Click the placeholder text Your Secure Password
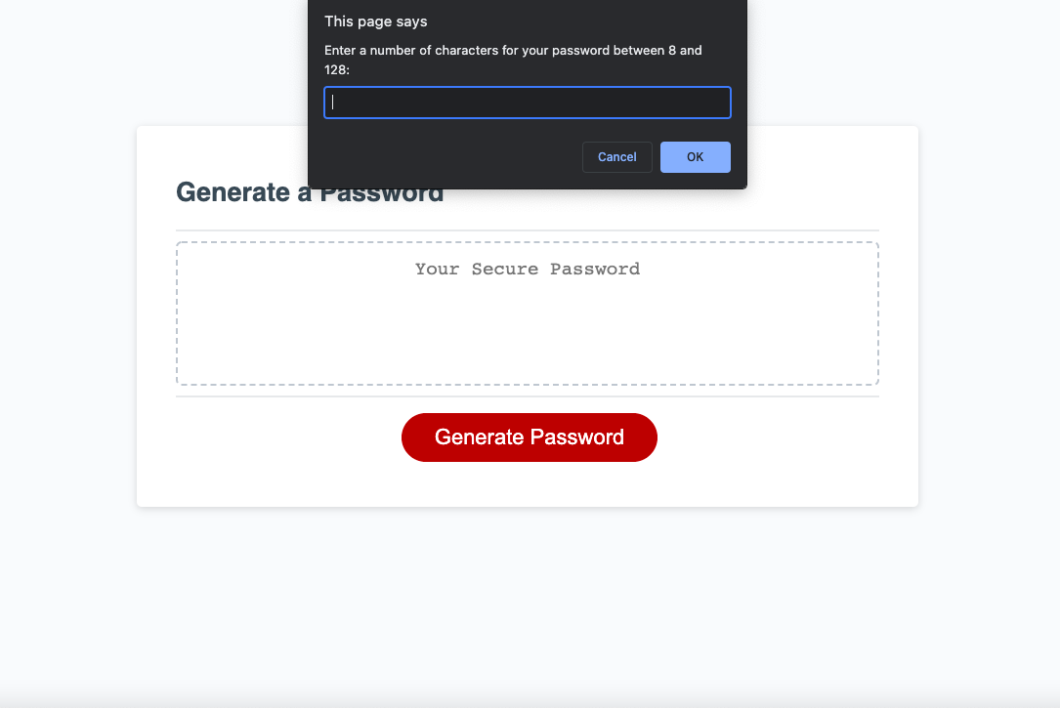The image size is (1060, 708). 528,269
